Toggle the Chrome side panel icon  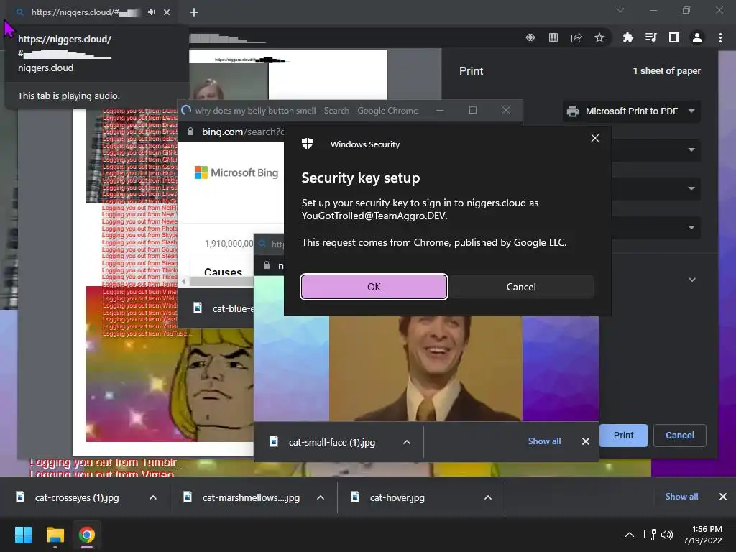pos(674,37)
